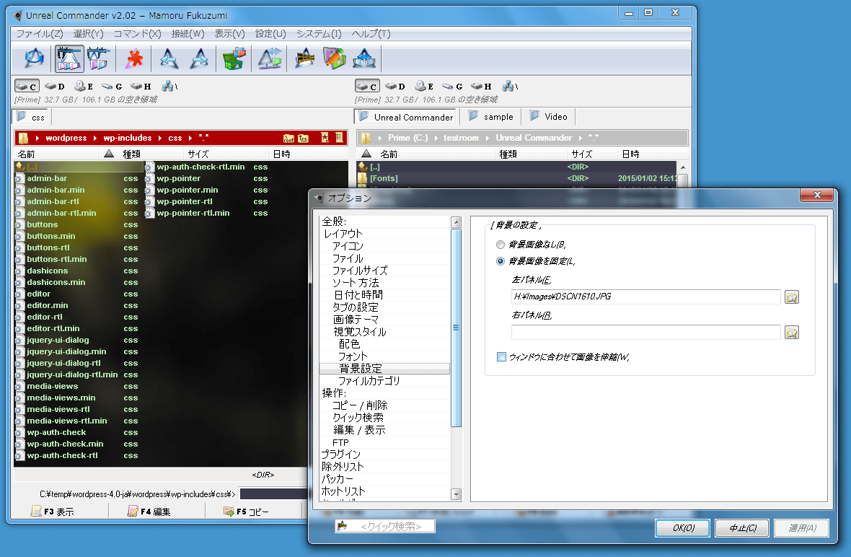Select 画像テーマ in the options tree

tap(356, 320)
